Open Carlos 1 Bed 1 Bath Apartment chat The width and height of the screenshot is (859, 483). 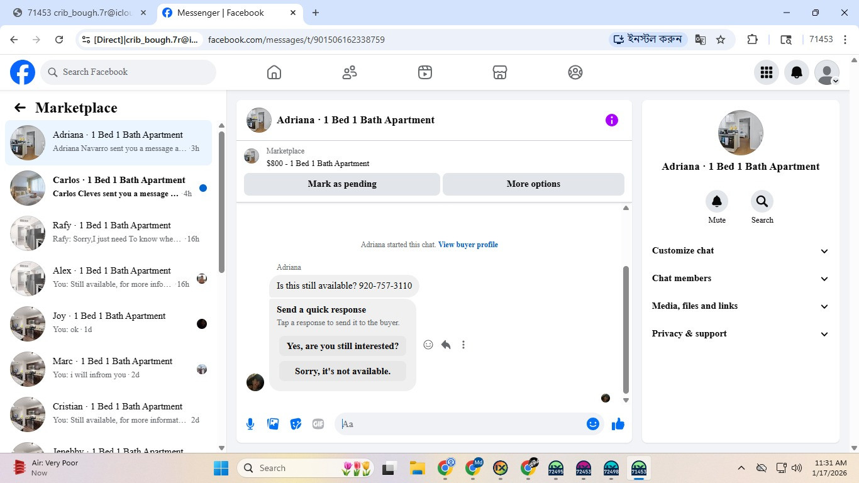(109, 188)
